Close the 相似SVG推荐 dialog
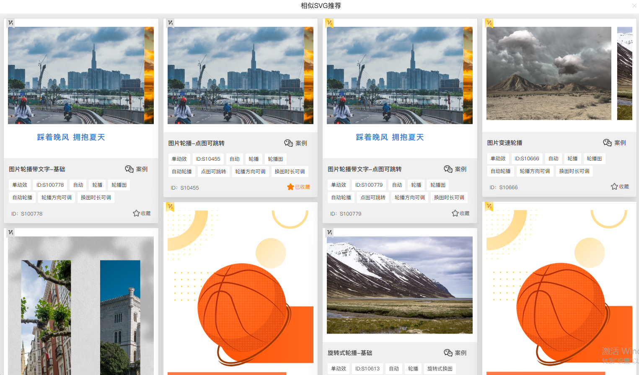 point(634,6)
